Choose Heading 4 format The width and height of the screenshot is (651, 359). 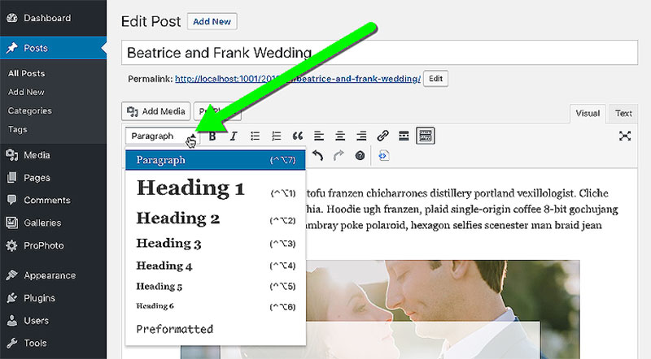tap(216, 266)
